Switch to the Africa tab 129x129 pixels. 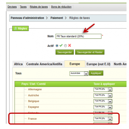[x=18, y=64]
